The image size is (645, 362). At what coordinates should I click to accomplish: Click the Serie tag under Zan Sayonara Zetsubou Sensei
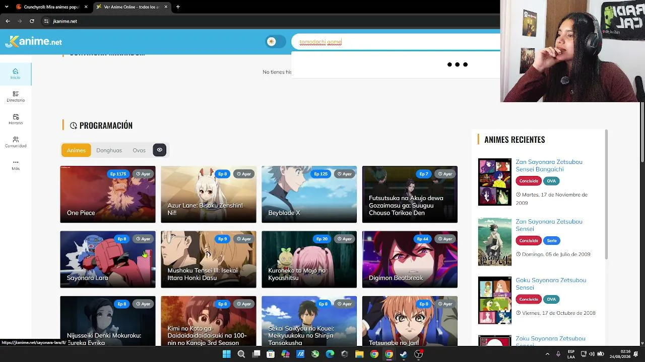point(552,240)
